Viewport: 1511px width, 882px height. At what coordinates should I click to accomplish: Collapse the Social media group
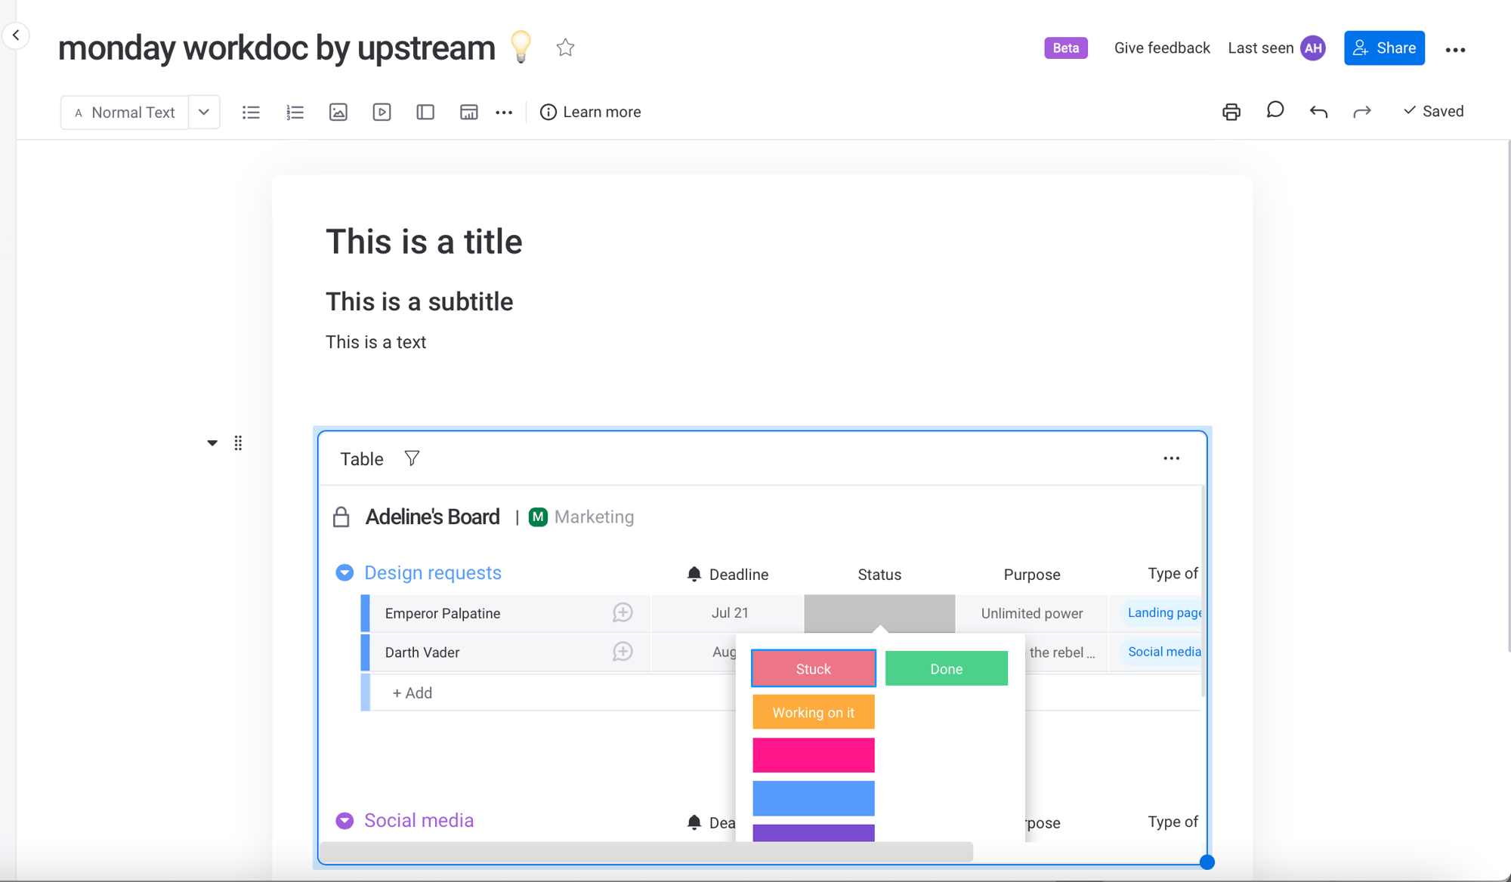(x=344, y=820)
